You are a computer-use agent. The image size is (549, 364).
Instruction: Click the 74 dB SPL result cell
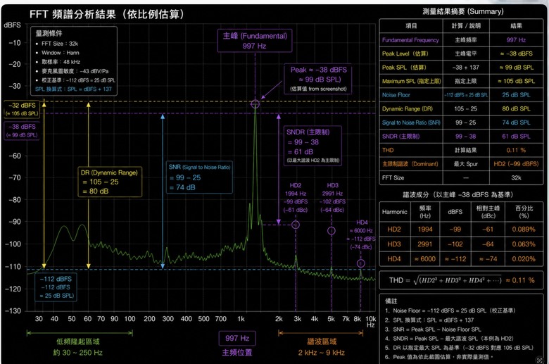[x=516, y=123]
